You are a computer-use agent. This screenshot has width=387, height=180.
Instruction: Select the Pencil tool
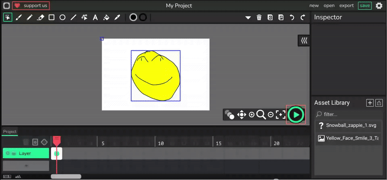30,17
